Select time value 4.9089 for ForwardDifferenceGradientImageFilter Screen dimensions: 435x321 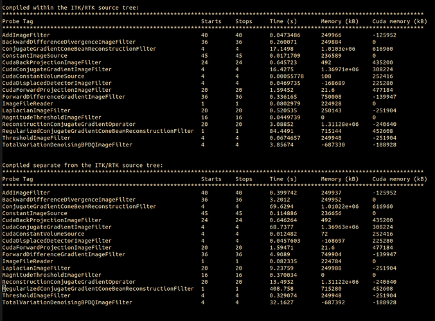280,254
